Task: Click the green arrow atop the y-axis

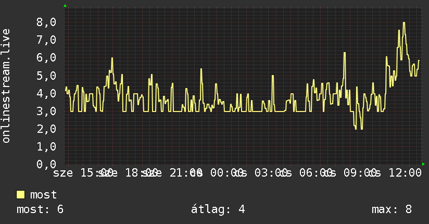Action: coord(65,6)
